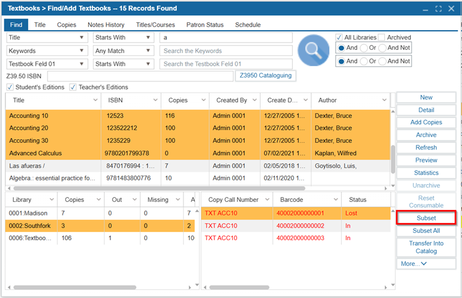The height and width of the screenshot is (298, 462).
Task: Expand the Title column header chevron
Action: (95, 100)
